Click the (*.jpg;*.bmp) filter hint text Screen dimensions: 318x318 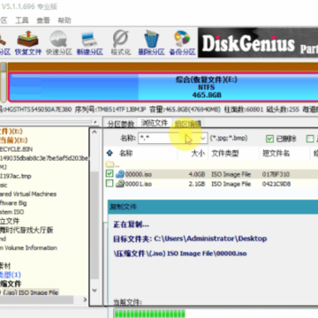tap(229, 138)
